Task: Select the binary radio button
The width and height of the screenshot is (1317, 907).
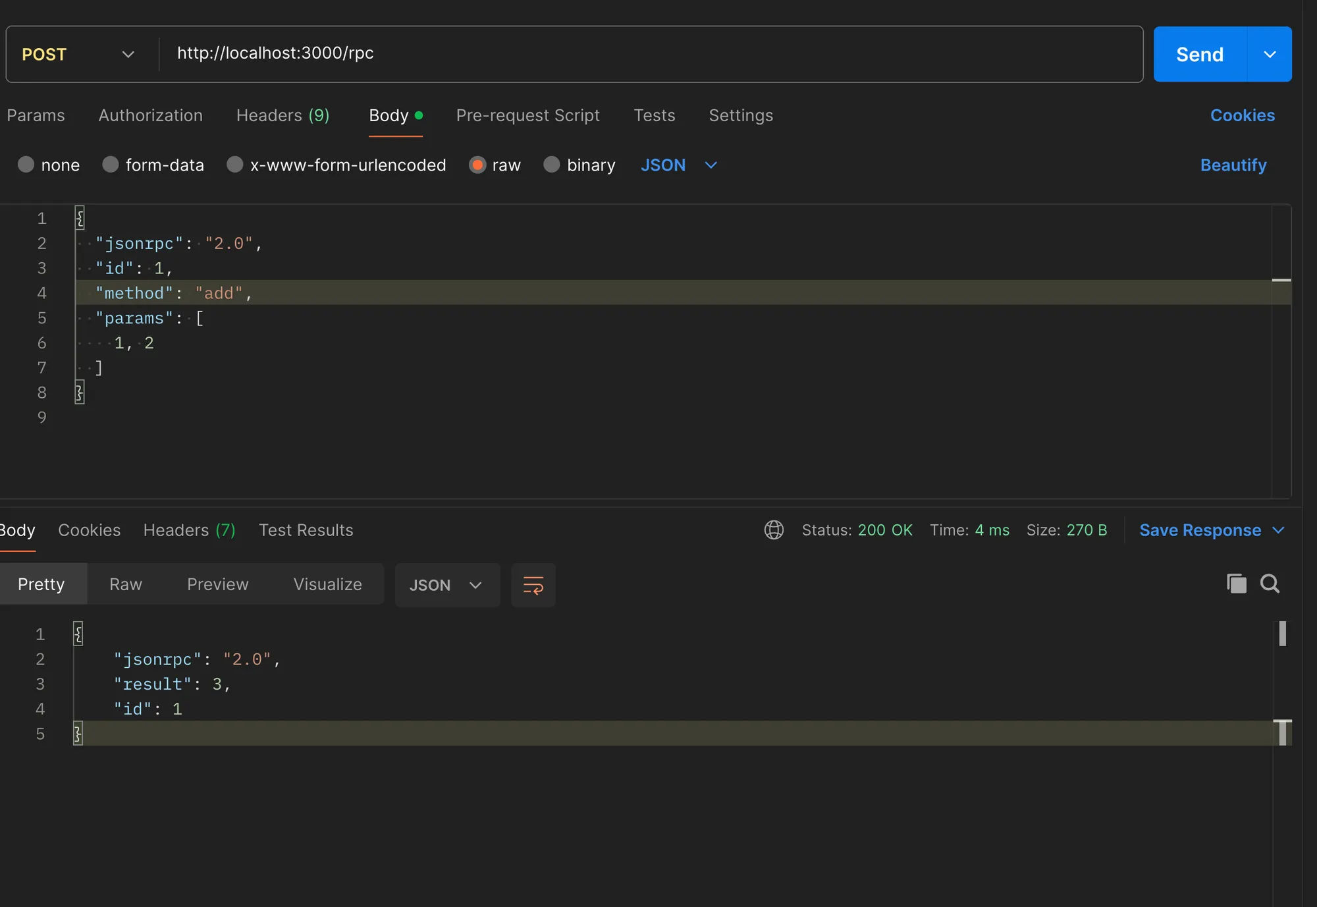Action: pyautogui.click(x=552, y=165)
